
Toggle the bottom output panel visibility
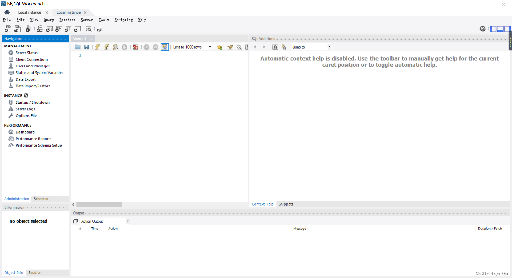click(x=500, y=29)
